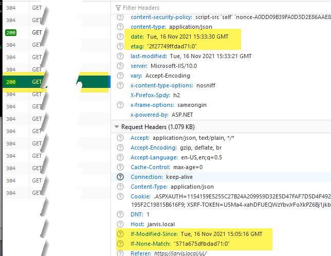The height and width of the screenshot is (256, 331).
Task: Open help icon for Cache-Control header
Action: pyautogui.click(x=120, y=167)
